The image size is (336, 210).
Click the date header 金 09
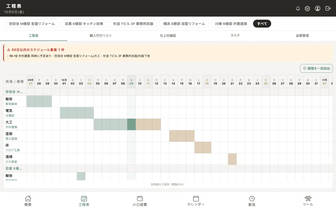coord(131,82)
